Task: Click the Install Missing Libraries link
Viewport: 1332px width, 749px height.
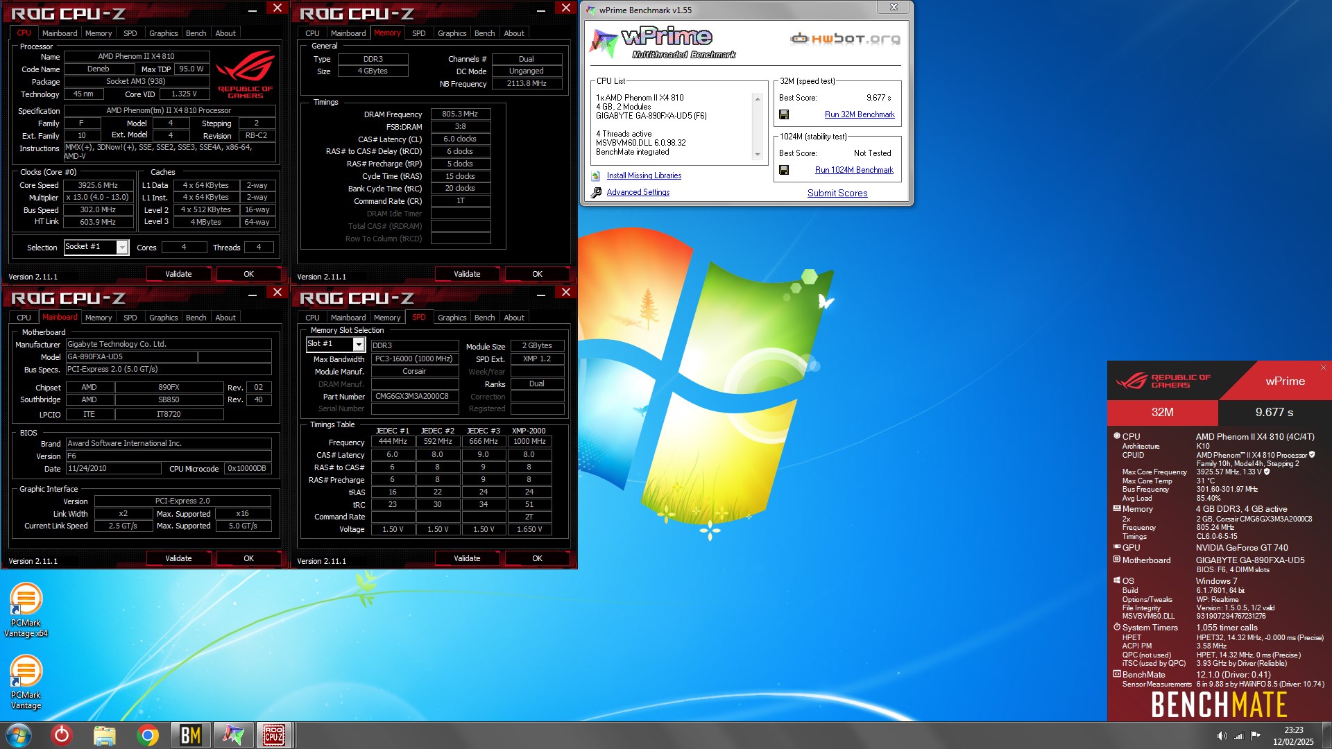Action: click(x=644, y=176)
